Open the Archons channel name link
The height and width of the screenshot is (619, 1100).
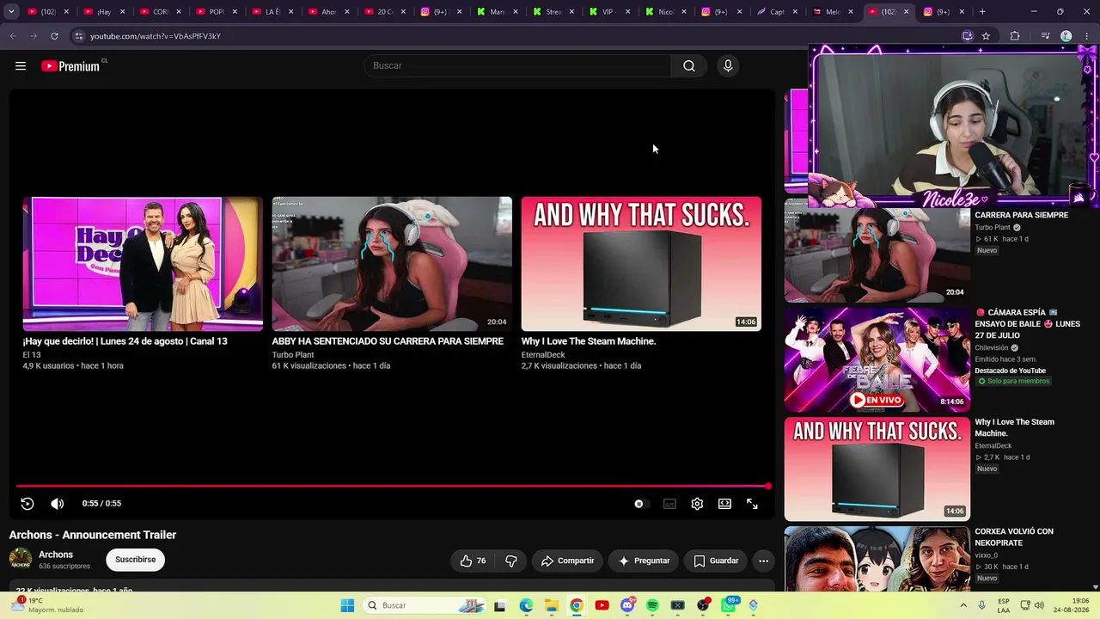pos(56,555)
